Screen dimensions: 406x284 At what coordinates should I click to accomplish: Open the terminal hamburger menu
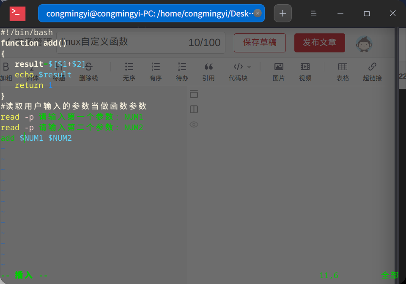pos(313,14)
